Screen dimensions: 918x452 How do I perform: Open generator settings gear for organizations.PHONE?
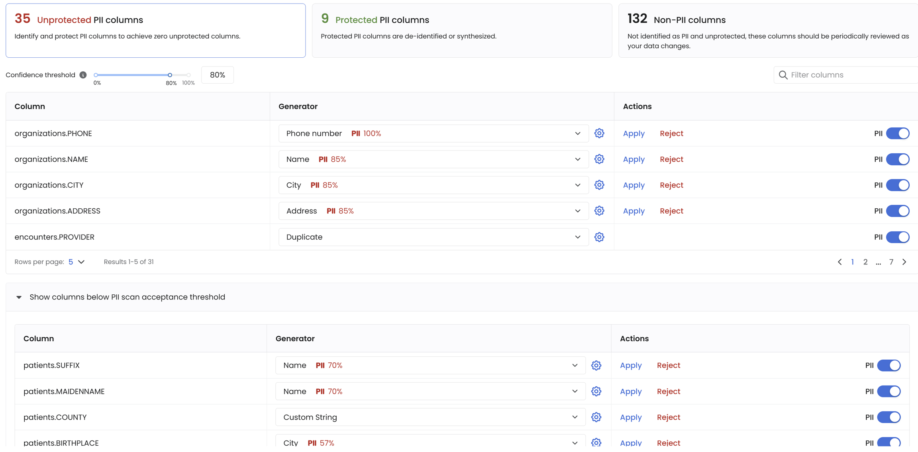tap(599, 133)
